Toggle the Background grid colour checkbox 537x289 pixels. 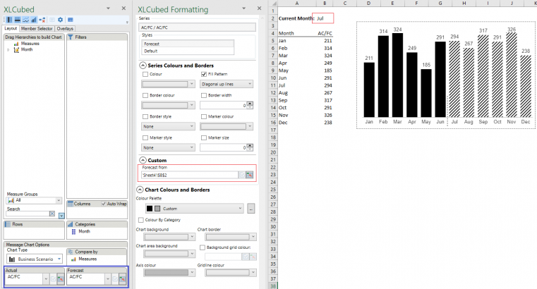pos(203,247)
